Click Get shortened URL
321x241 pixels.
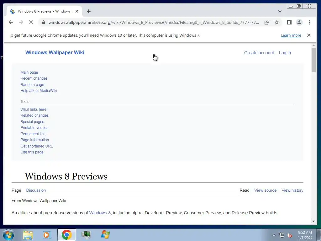[x=37, y=146]
